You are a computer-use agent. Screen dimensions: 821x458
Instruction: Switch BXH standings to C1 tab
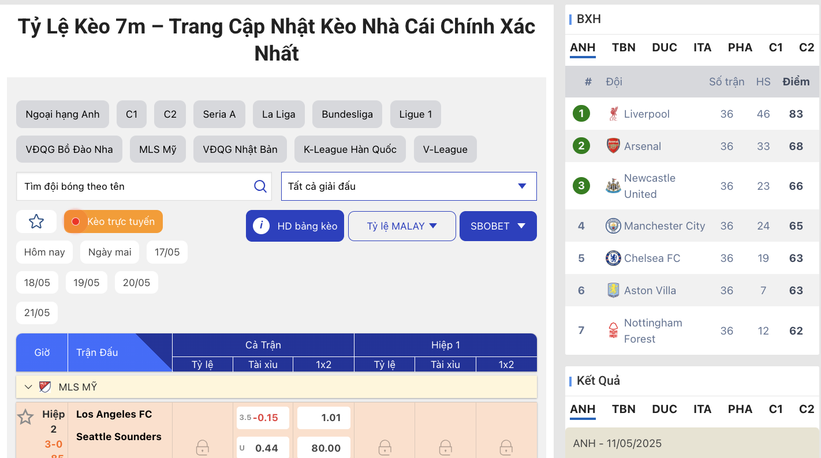click(776, 48)
